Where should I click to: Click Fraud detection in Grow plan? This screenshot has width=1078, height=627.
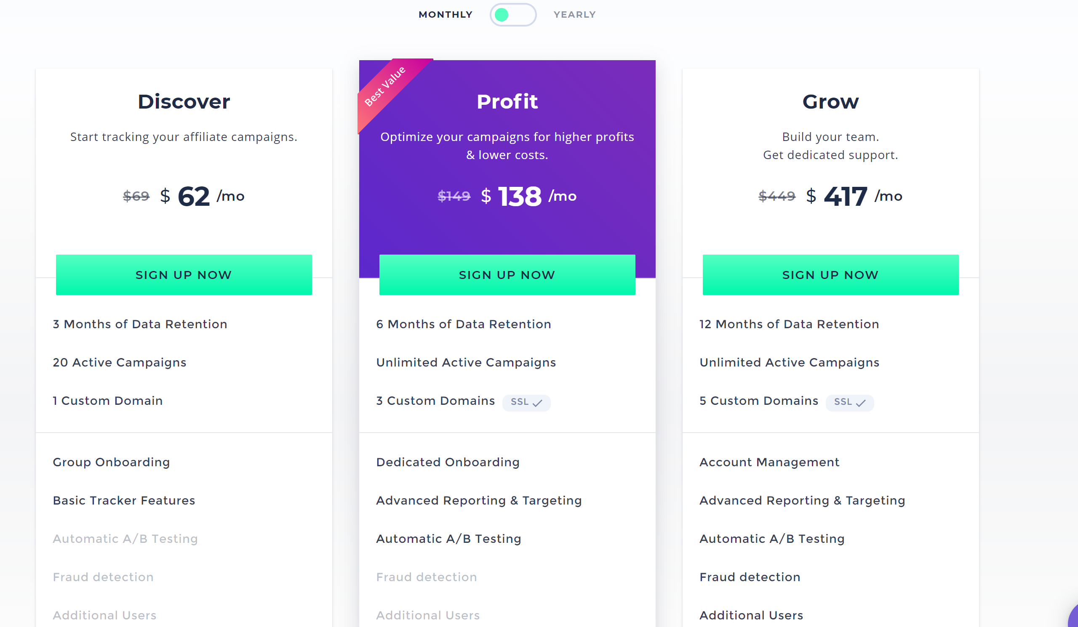click(x=750, y=577)
